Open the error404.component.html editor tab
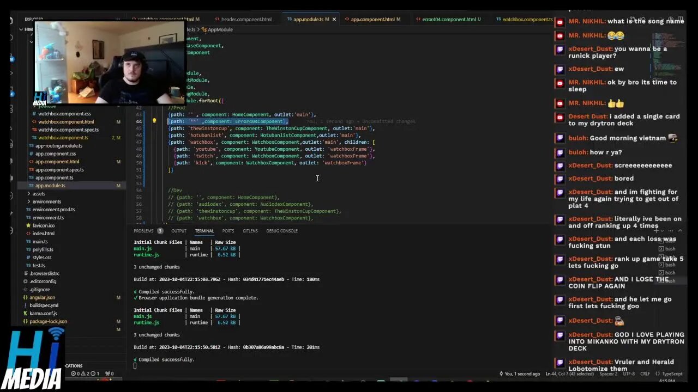698x392 pixels. click(x=448, y=20)
